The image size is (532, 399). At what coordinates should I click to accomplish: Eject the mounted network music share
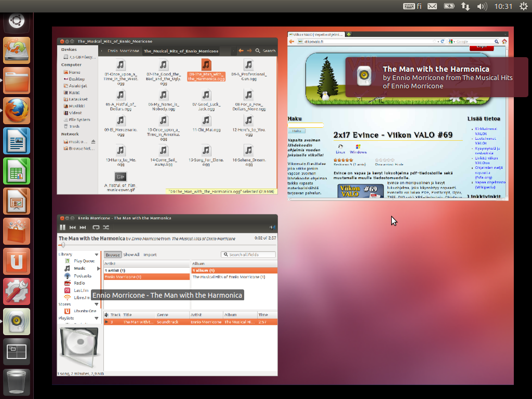93,141
